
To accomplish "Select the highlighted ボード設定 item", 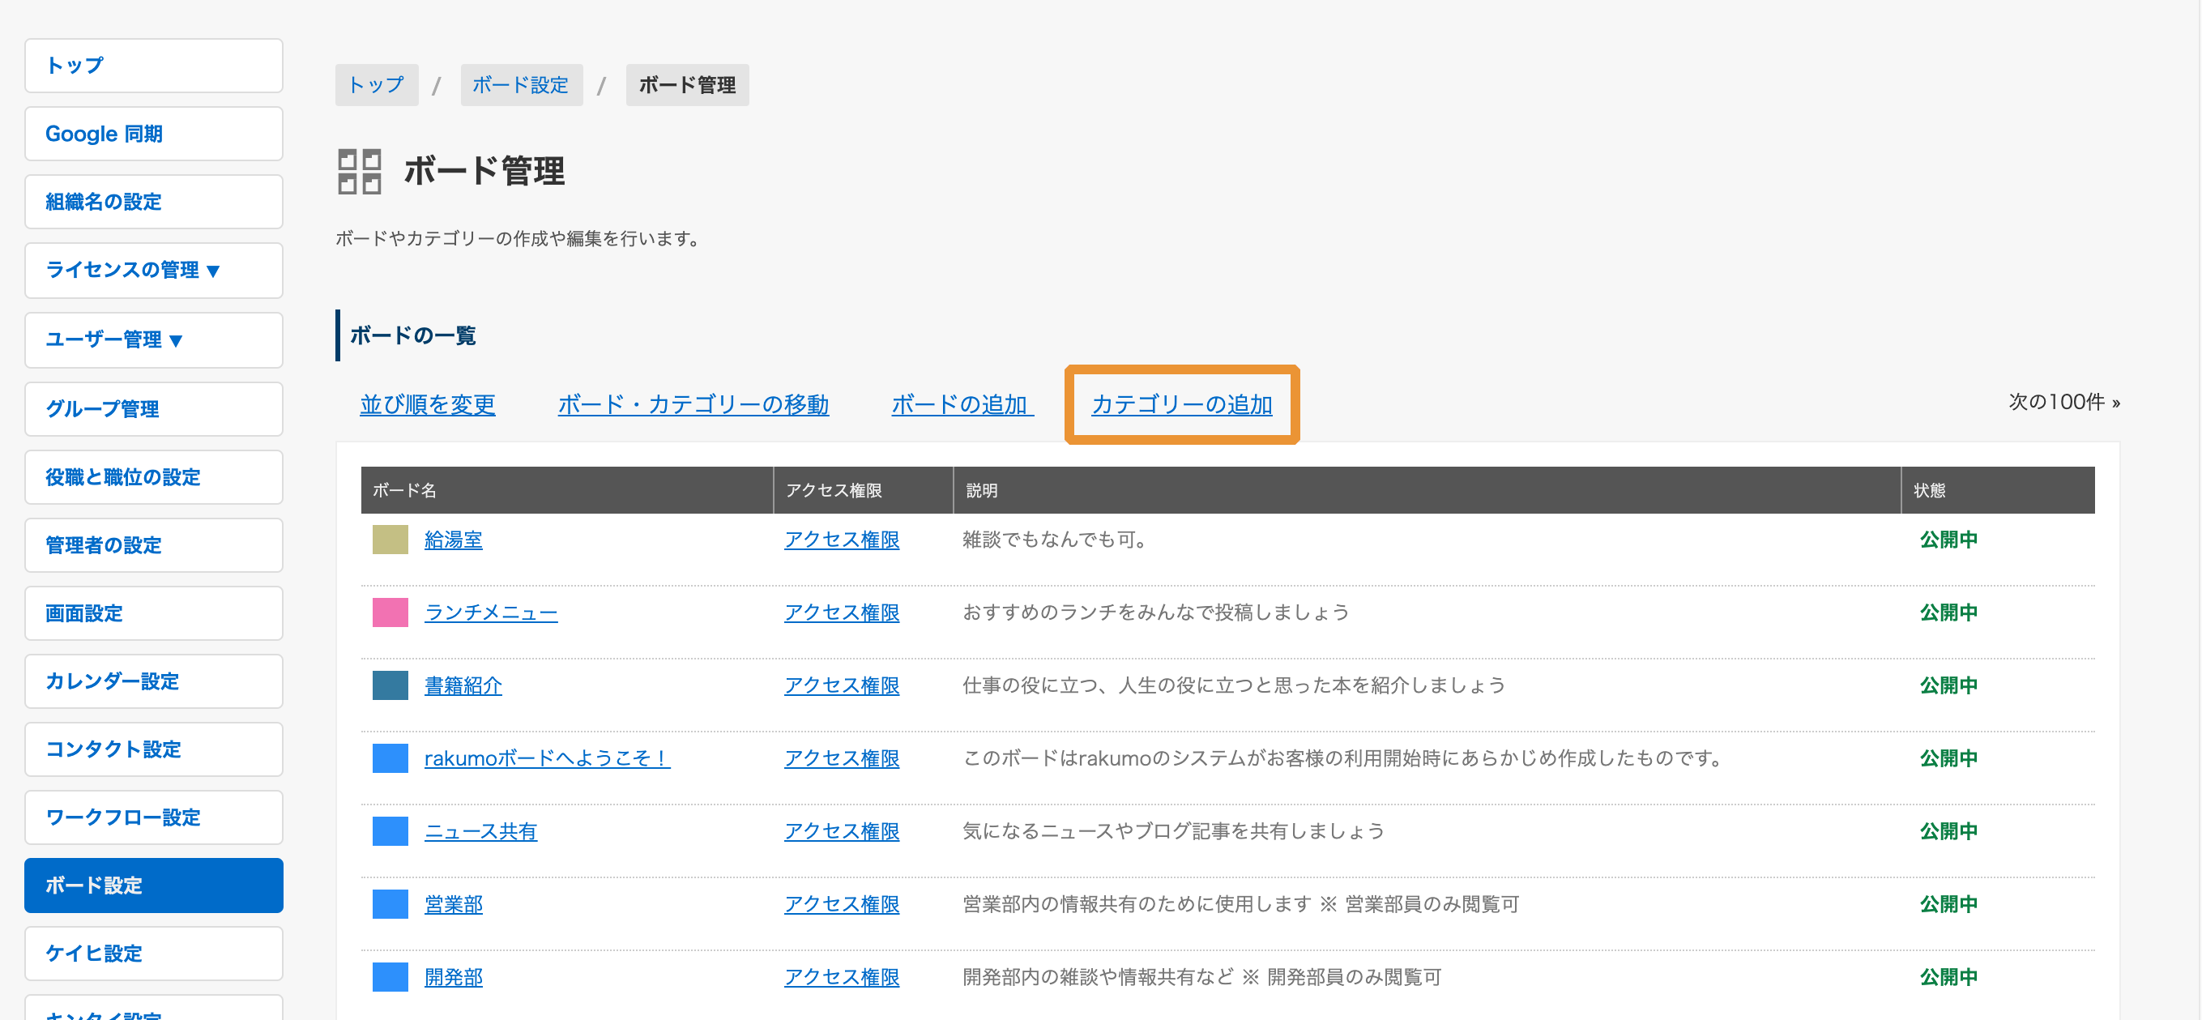I will coord(154,885).
